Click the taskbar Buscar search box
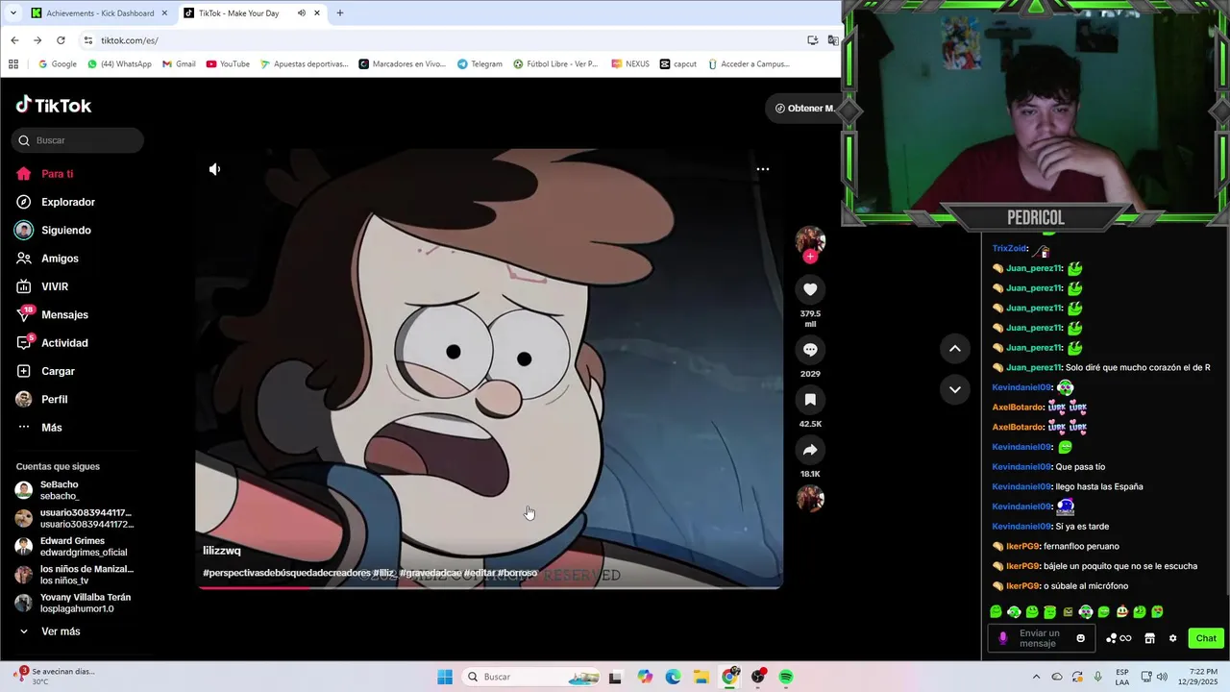The width and height of the screenshot is (1230, 692). pyautogui.click(x=531, y=677)
